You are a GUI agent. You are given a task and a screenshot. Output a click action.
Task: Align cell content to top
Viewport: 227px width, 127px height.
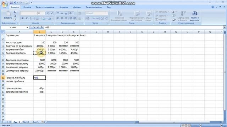click(58, 13)
